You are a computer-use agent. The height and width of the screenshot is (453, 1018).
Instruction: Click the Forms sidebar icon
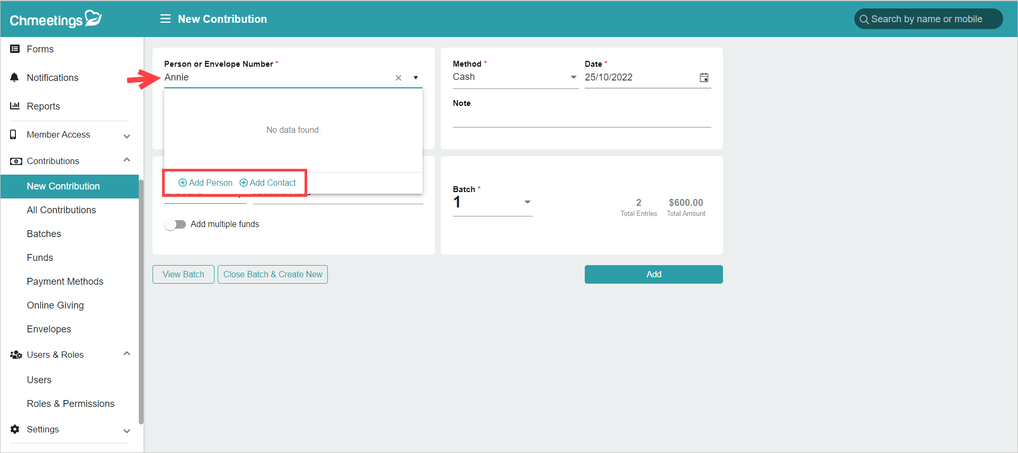15,49
